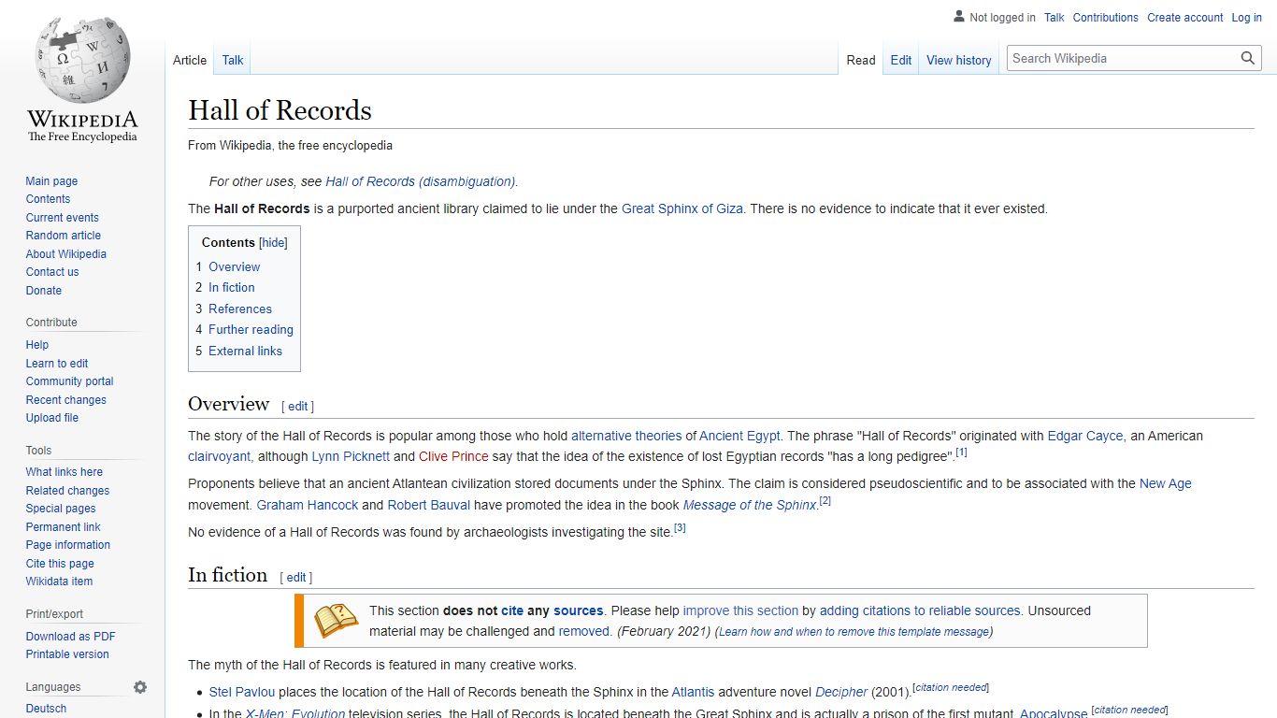The width and height of the screenshot is (1277, 718).
Task: Click the Wikipedia globe logo
Action: 82,58
